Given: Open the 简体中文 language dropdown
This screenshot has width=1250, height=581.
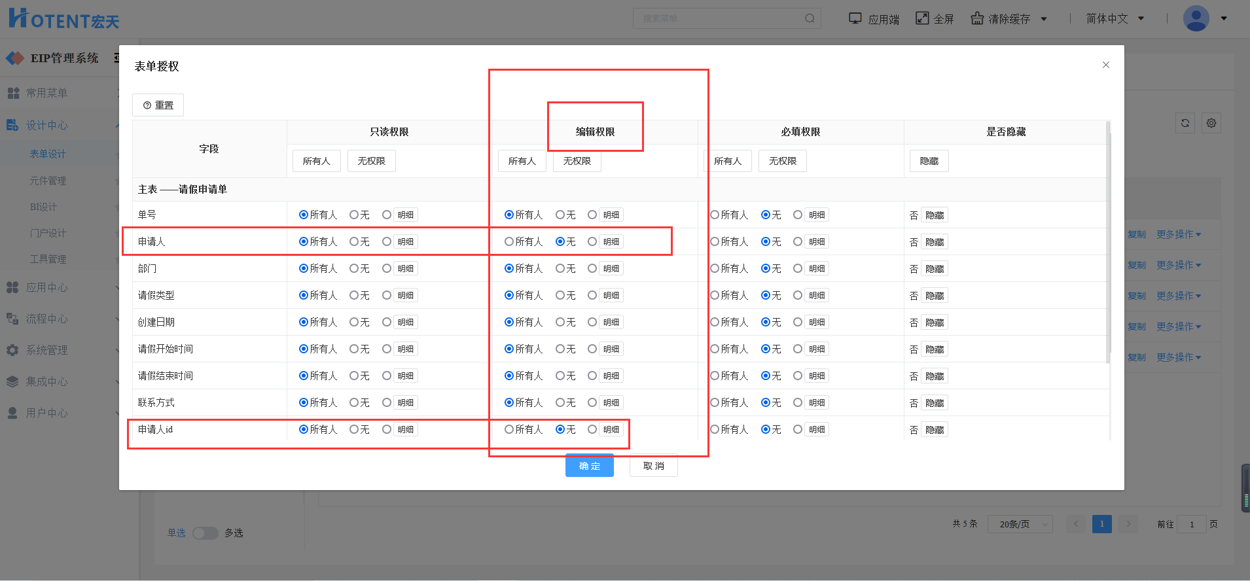Looking at the screenshot, I should coord(1115,18).
